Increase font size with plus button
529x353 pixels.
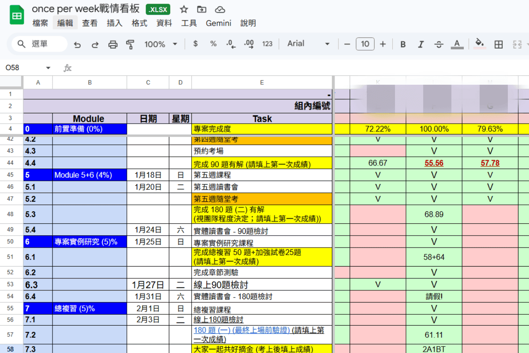coord(383,44)
